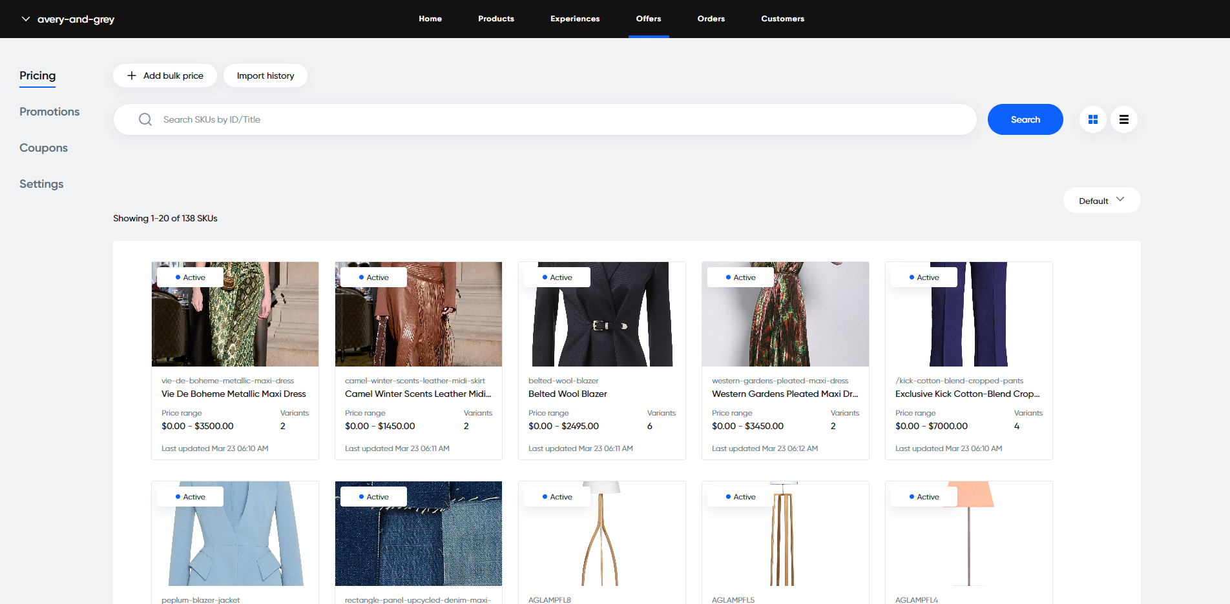Image resolution: width=1230 pixels, height=604 pixels.
Task: Open the Western Gardens Pleated Maxi Dress image
Action: 786,314
